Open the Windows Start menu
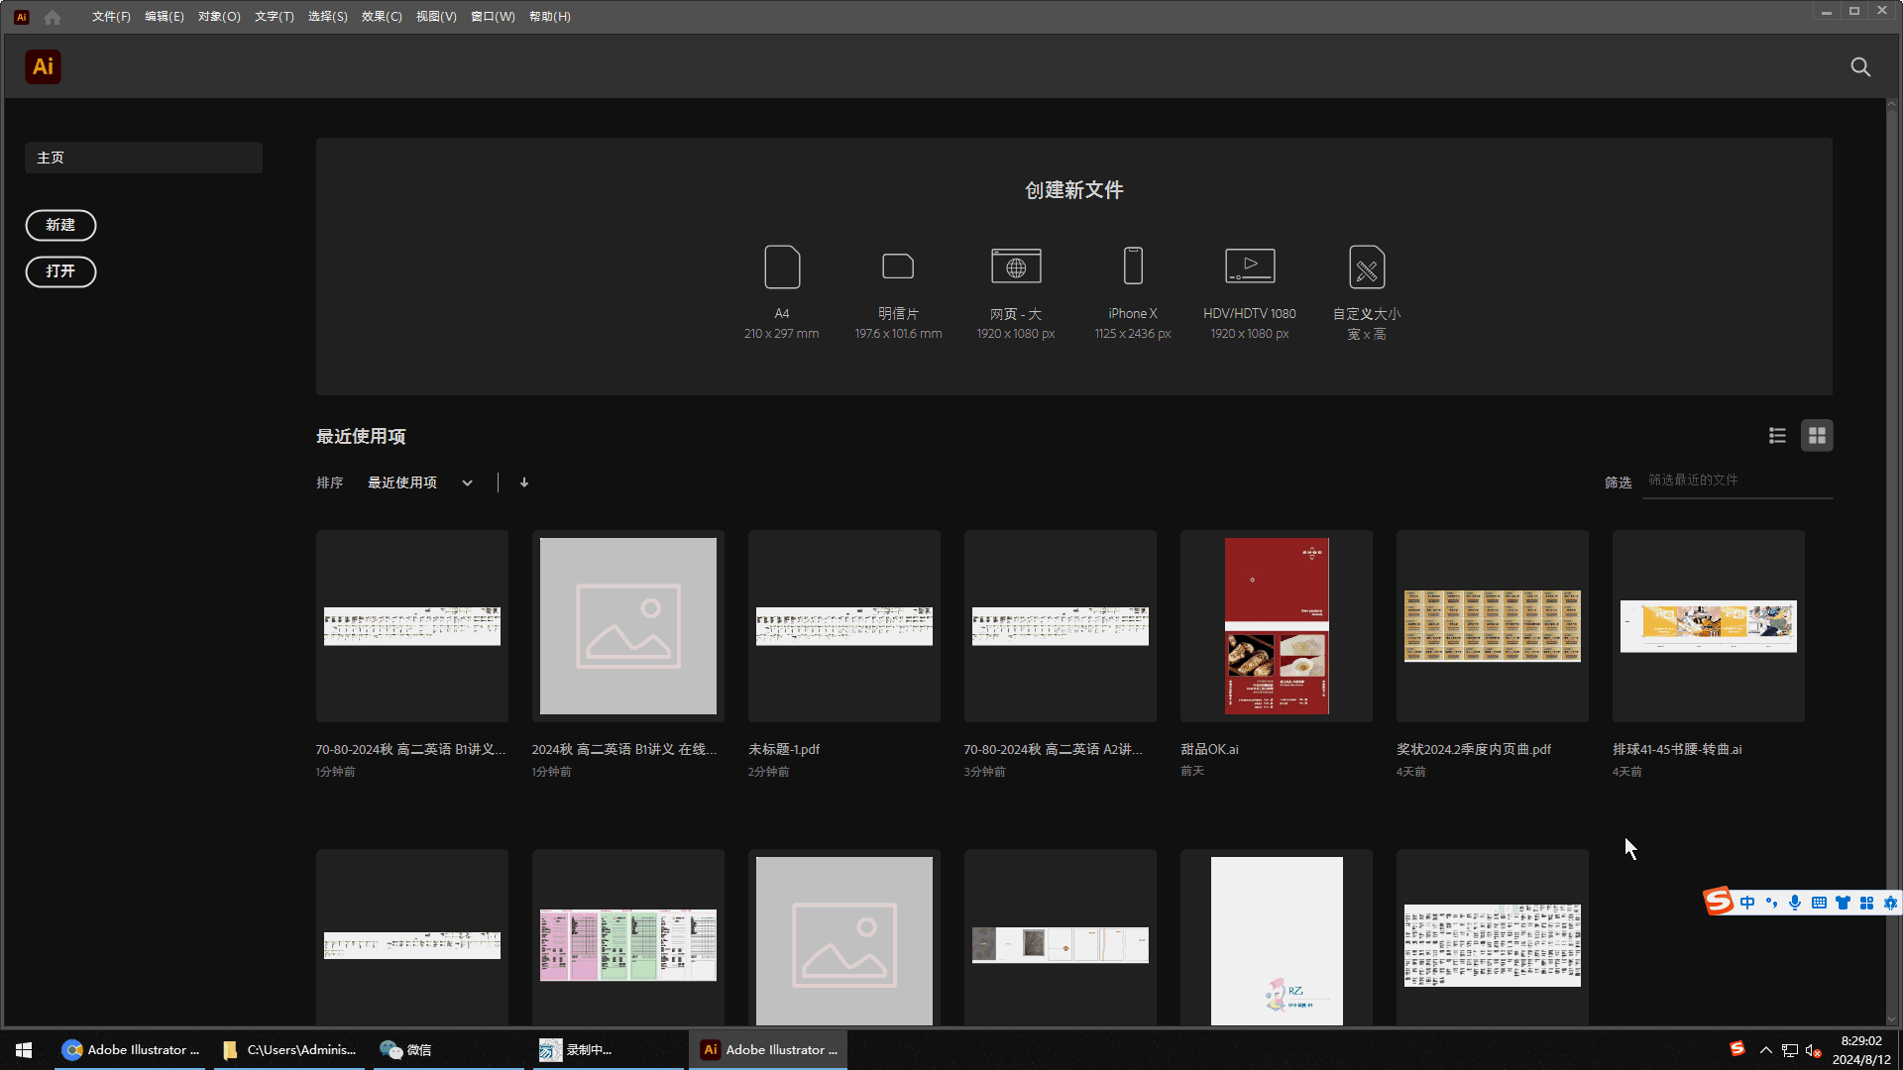The image size is (1903, 1070). click(x=24, y=1050)
